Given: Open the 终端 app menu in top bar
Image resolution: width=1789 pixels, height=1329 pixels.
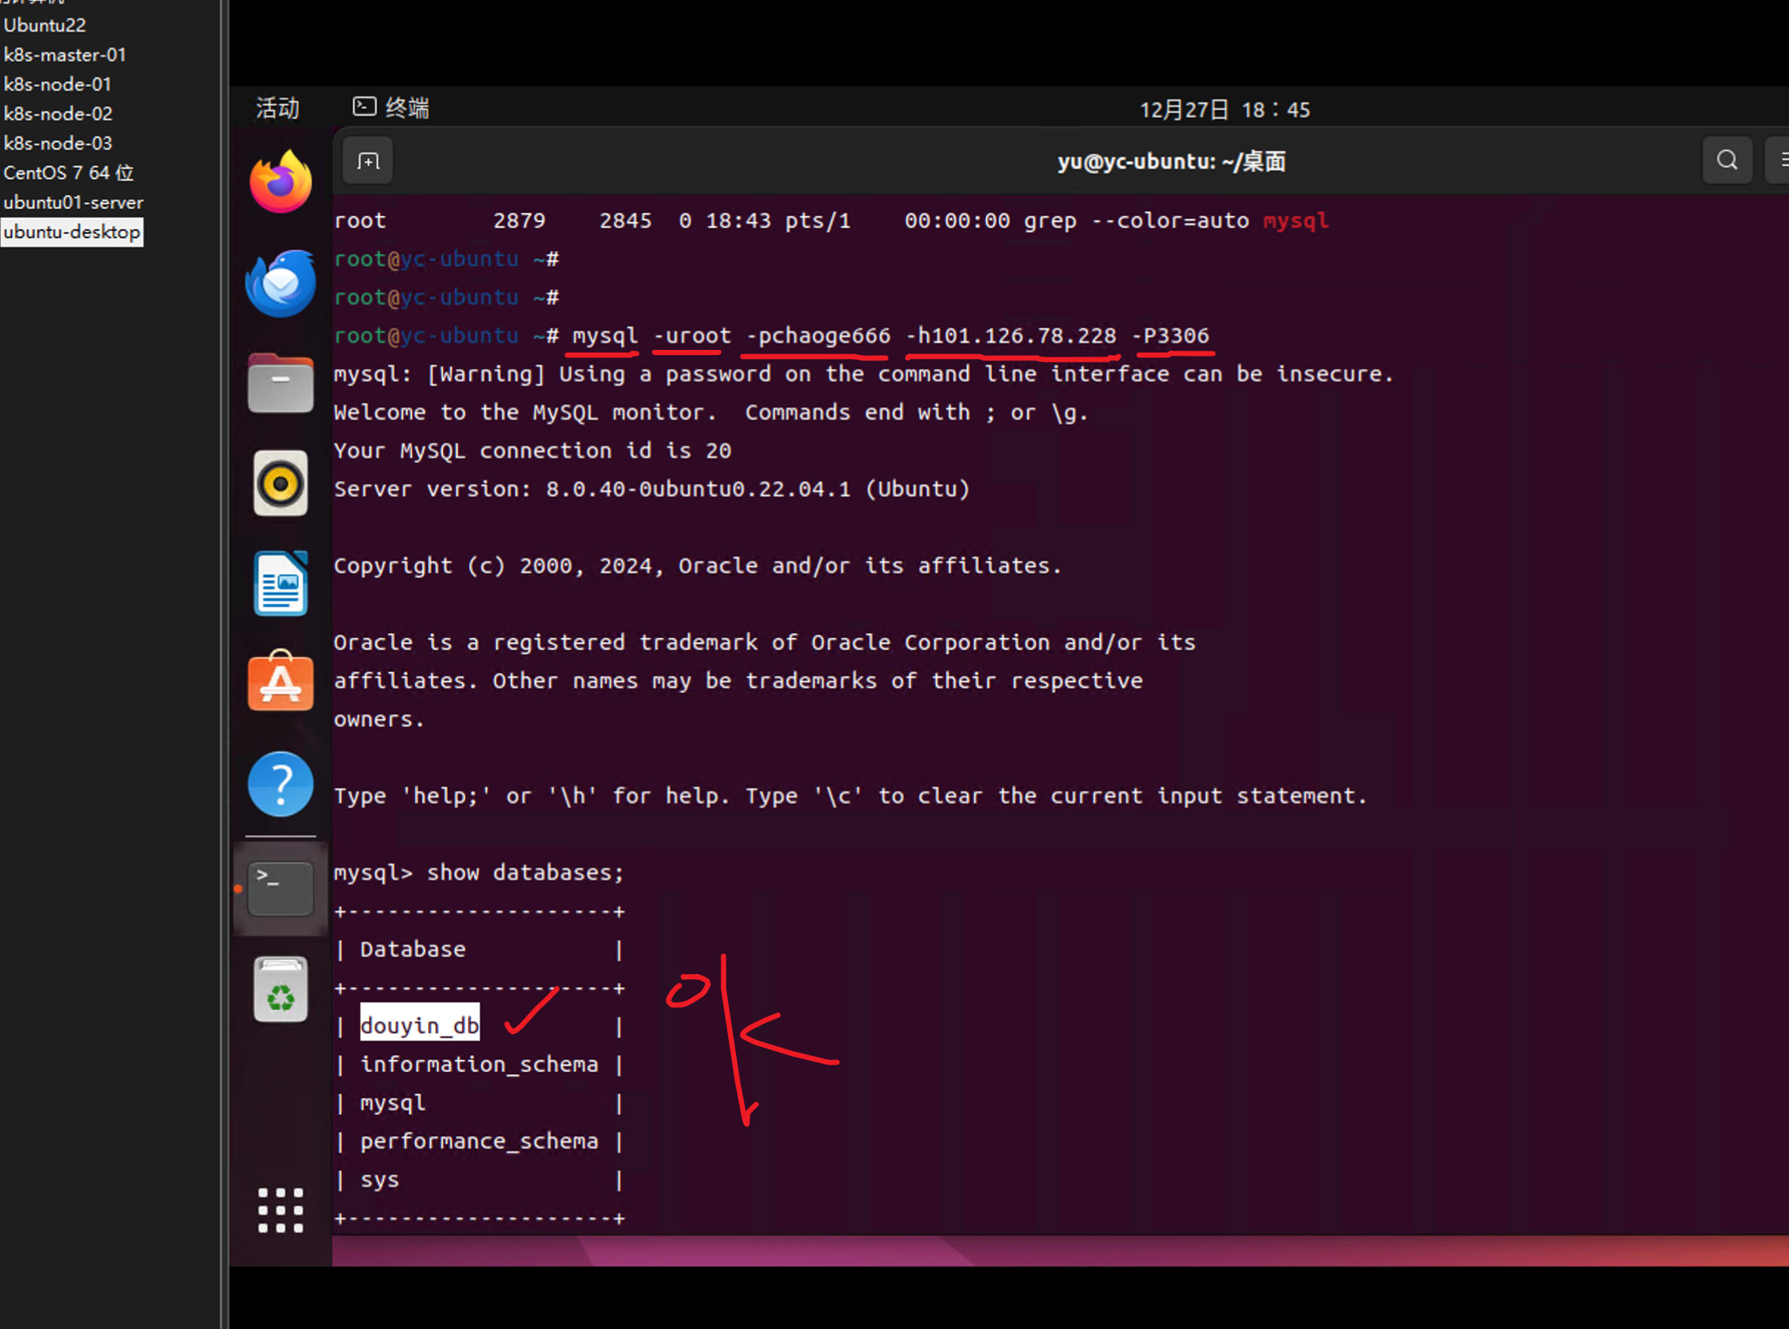Looking at the screenshot, I should coord(392,108).
